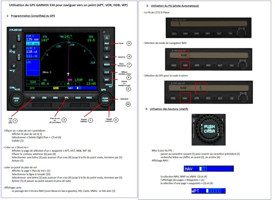Image resolution: width=275 pixels, height=200 pixels.
Task: Click the CDI button on the GPS 530
Action: pyautogui.click(x=33, y=98)
